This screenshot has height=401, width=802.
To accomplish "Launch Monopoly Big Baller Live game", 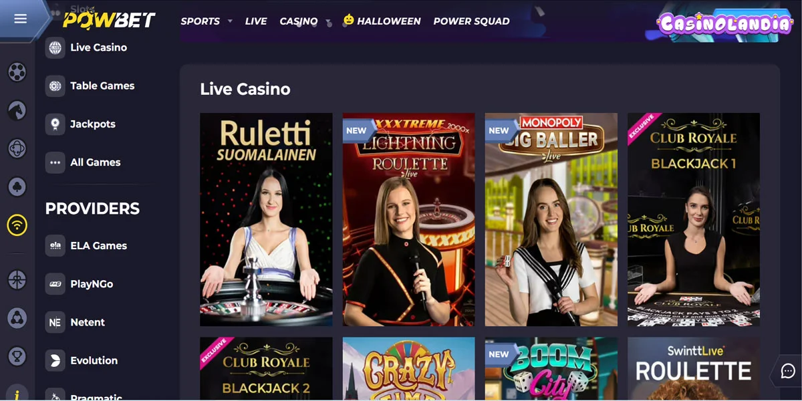I will tap(551, 219).
